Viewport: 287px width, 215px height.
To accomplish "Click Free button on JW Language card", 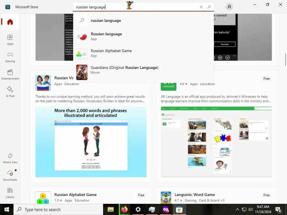I will click(267, 79).
